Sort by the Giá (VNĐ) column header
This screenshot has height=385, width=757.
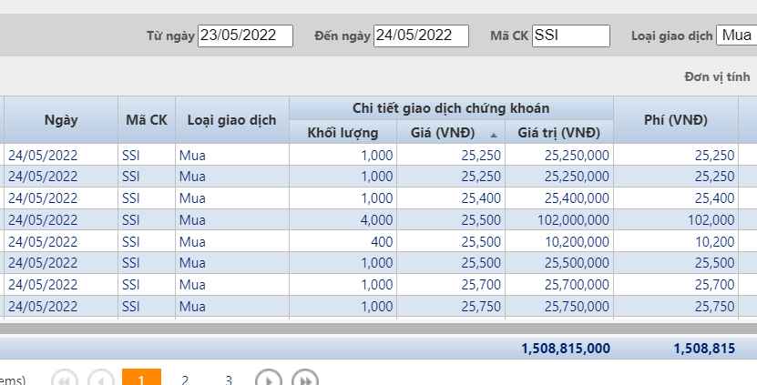pos(451,132)
